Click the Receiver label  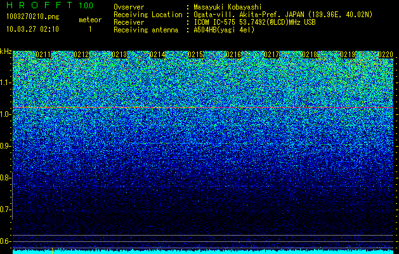click(129, 22)
